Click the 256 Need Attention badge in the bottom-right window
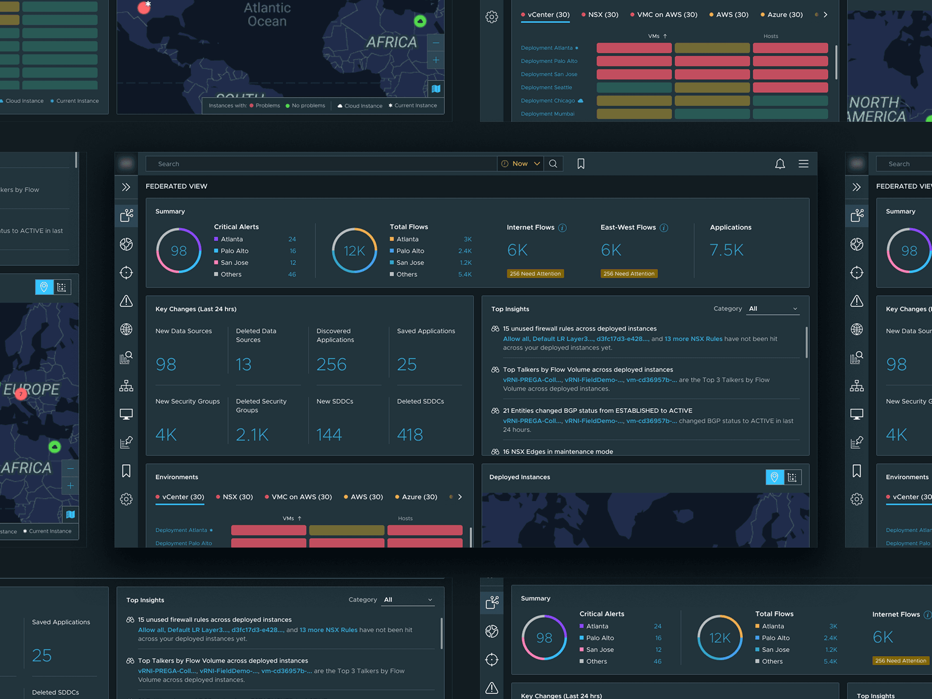Screen dimensions: 932x699 coord(901,661)
